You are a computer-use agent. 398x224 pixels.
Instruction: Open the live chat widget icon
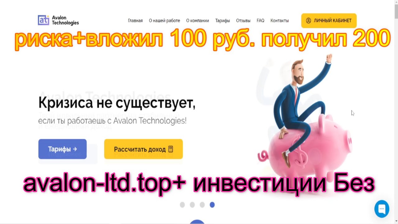point(382,209)
